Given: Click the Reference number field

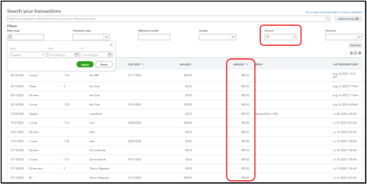Looking at the screenshot, I should [154, 37].
